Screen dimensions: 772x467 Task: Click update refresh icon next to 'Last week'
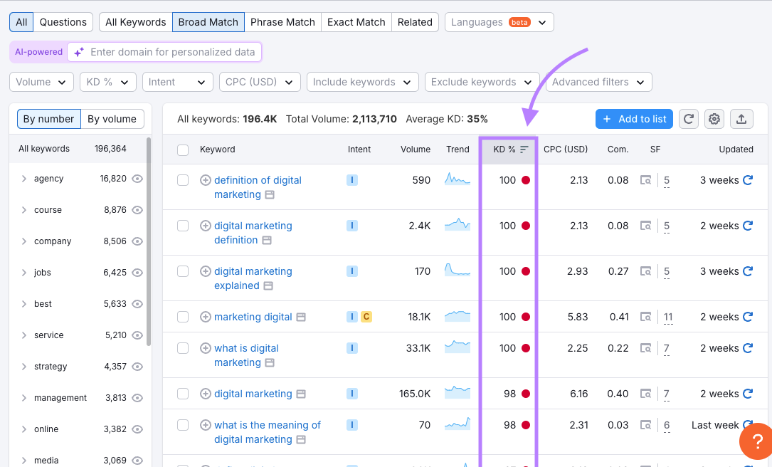click(747, 424)
